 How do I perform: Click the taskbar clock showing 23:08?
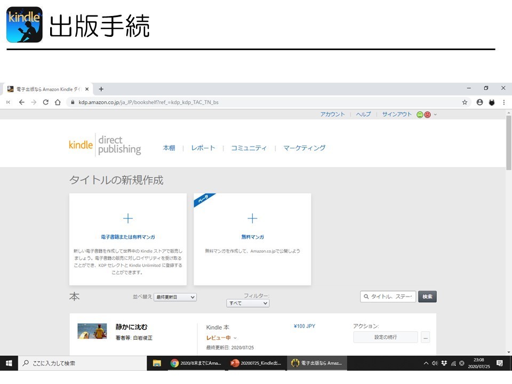click(x=479, y=363)
